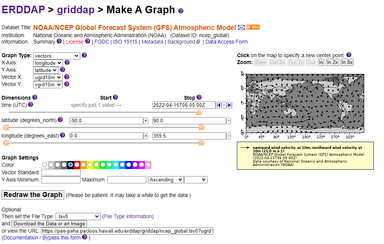Click Download the Data or an Image

point(49,224)
